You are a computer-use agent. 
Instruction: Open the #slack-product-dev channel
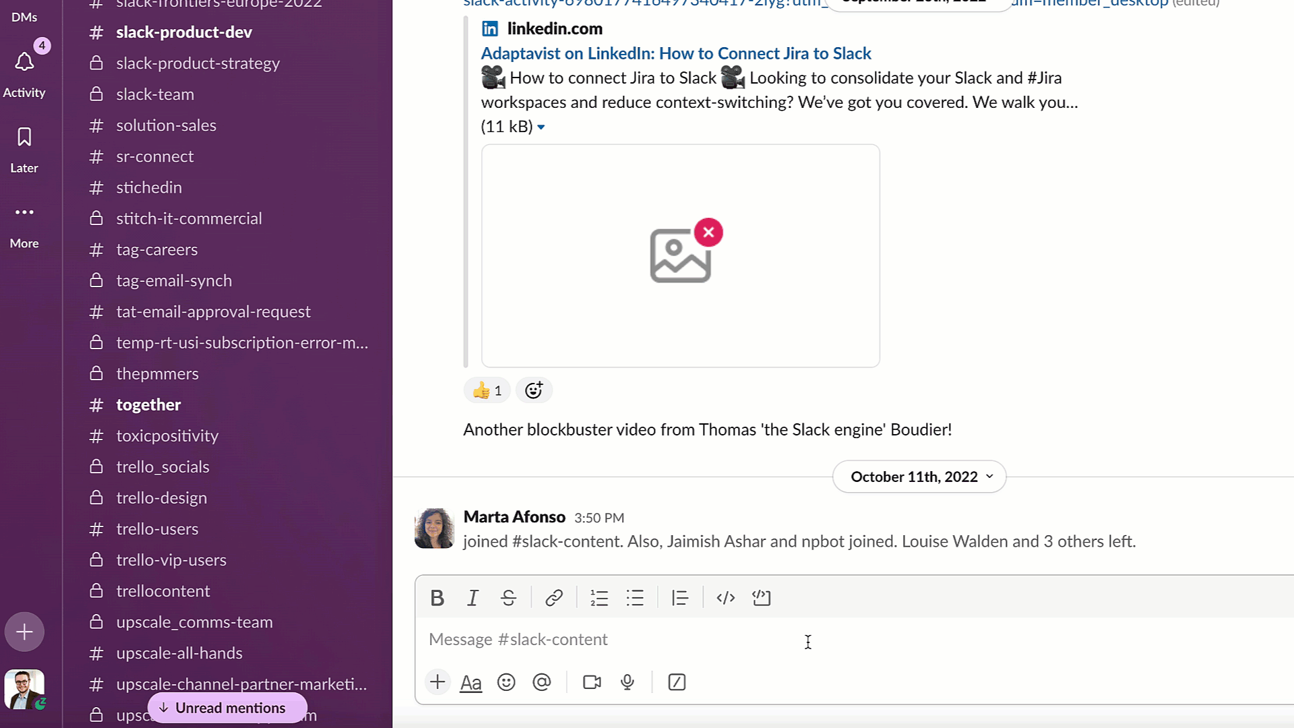184,31
